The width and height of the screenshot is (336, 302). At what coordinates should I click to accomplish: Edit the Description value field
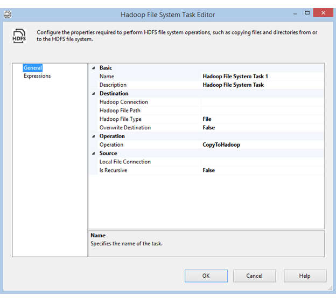pos(263,85)
